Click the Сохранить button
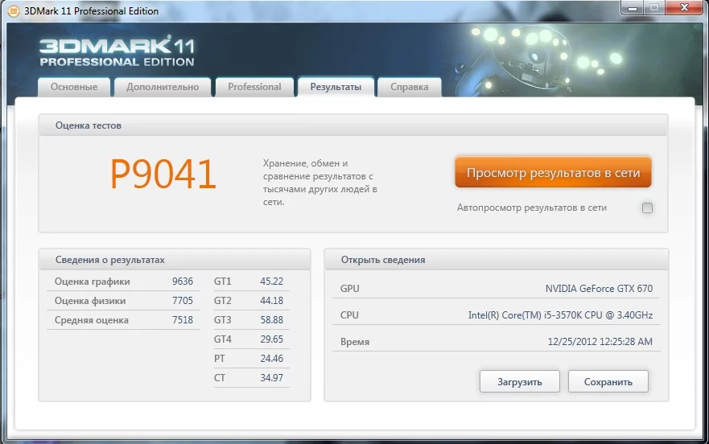 pos(608,382)
